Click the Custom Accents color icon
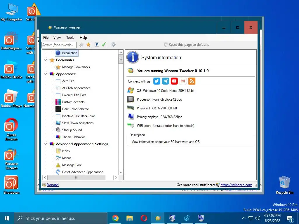 (58, 102)
